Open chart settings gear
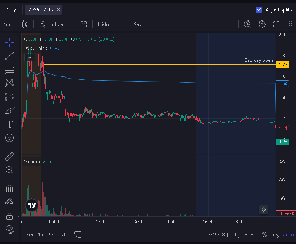296x244 pixels. (x=262, y=24)
